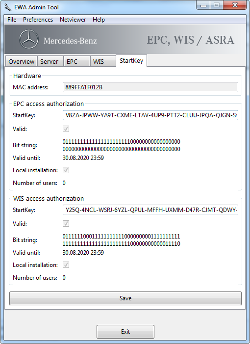Open the Preferences menu

coord(38,20)
